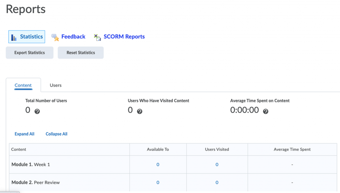340x193 pixels.
Task: Expand All content modules
Action: pyautogui.click(x=25, y=134)
